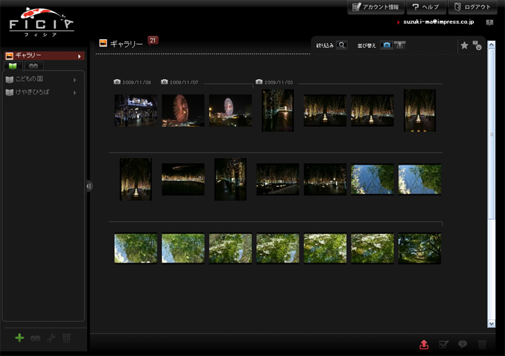Open the last dark green tree photo in third row
The width and height of the screenshot is (505, 356).
pyautogui.click(x=420, y=248)
